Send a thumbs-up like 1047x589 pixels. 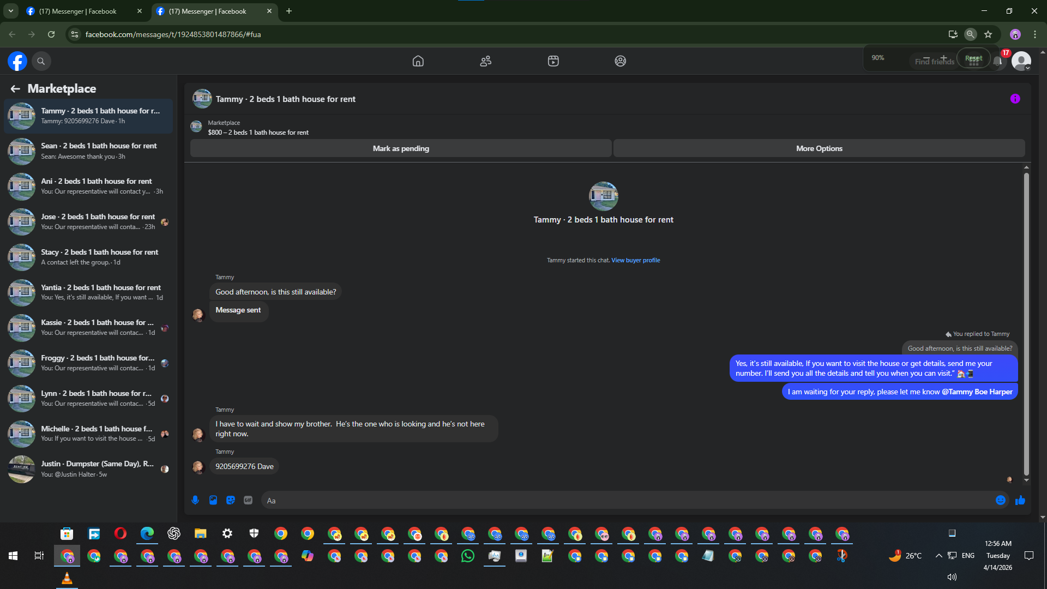1020,500
